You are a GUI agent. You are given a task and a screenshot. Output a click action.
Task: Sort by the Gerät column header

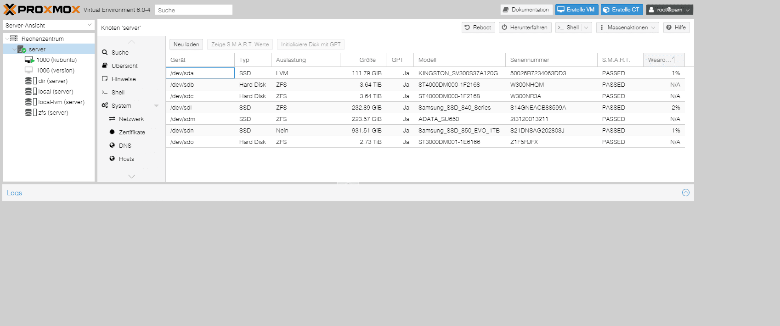[200, 60]
